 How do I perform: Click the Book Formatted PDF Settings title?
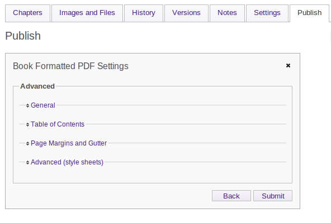pos(70,66)
